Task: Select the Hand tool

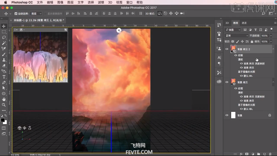Action: [x=4, y=99]
